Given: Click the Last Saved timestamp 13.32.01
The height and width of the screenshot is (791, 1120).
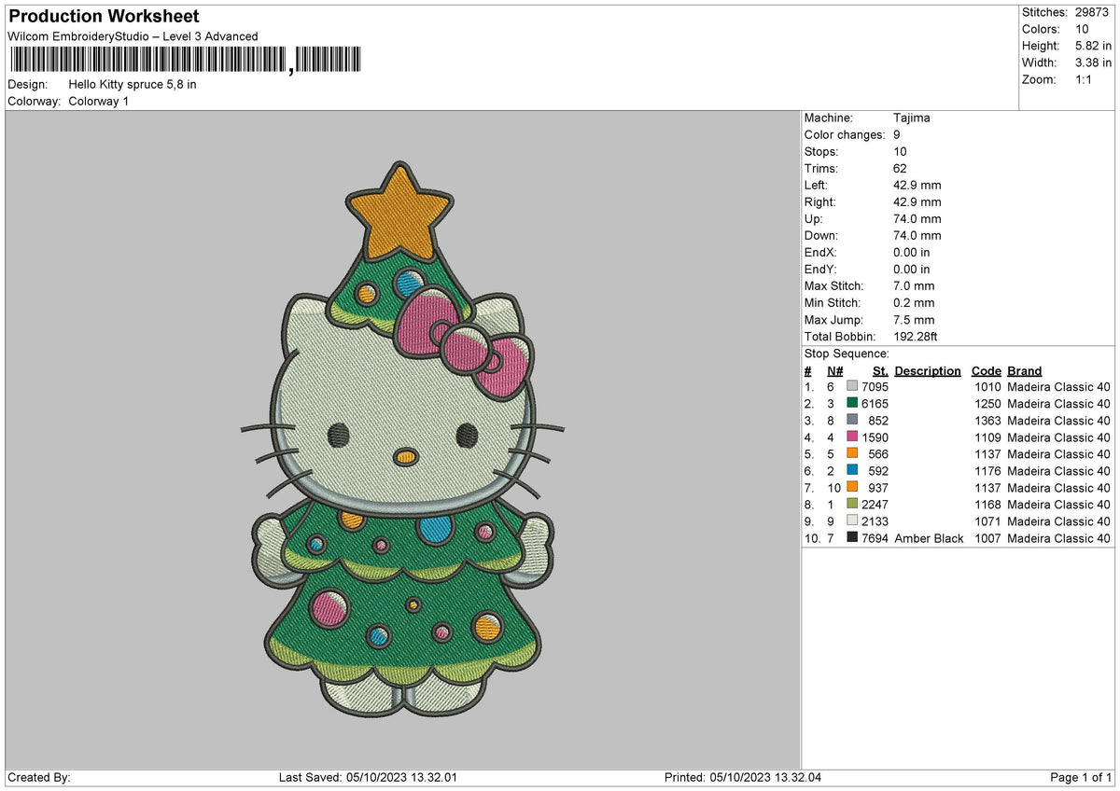Looking at the screenshot, I should (433, 778).
